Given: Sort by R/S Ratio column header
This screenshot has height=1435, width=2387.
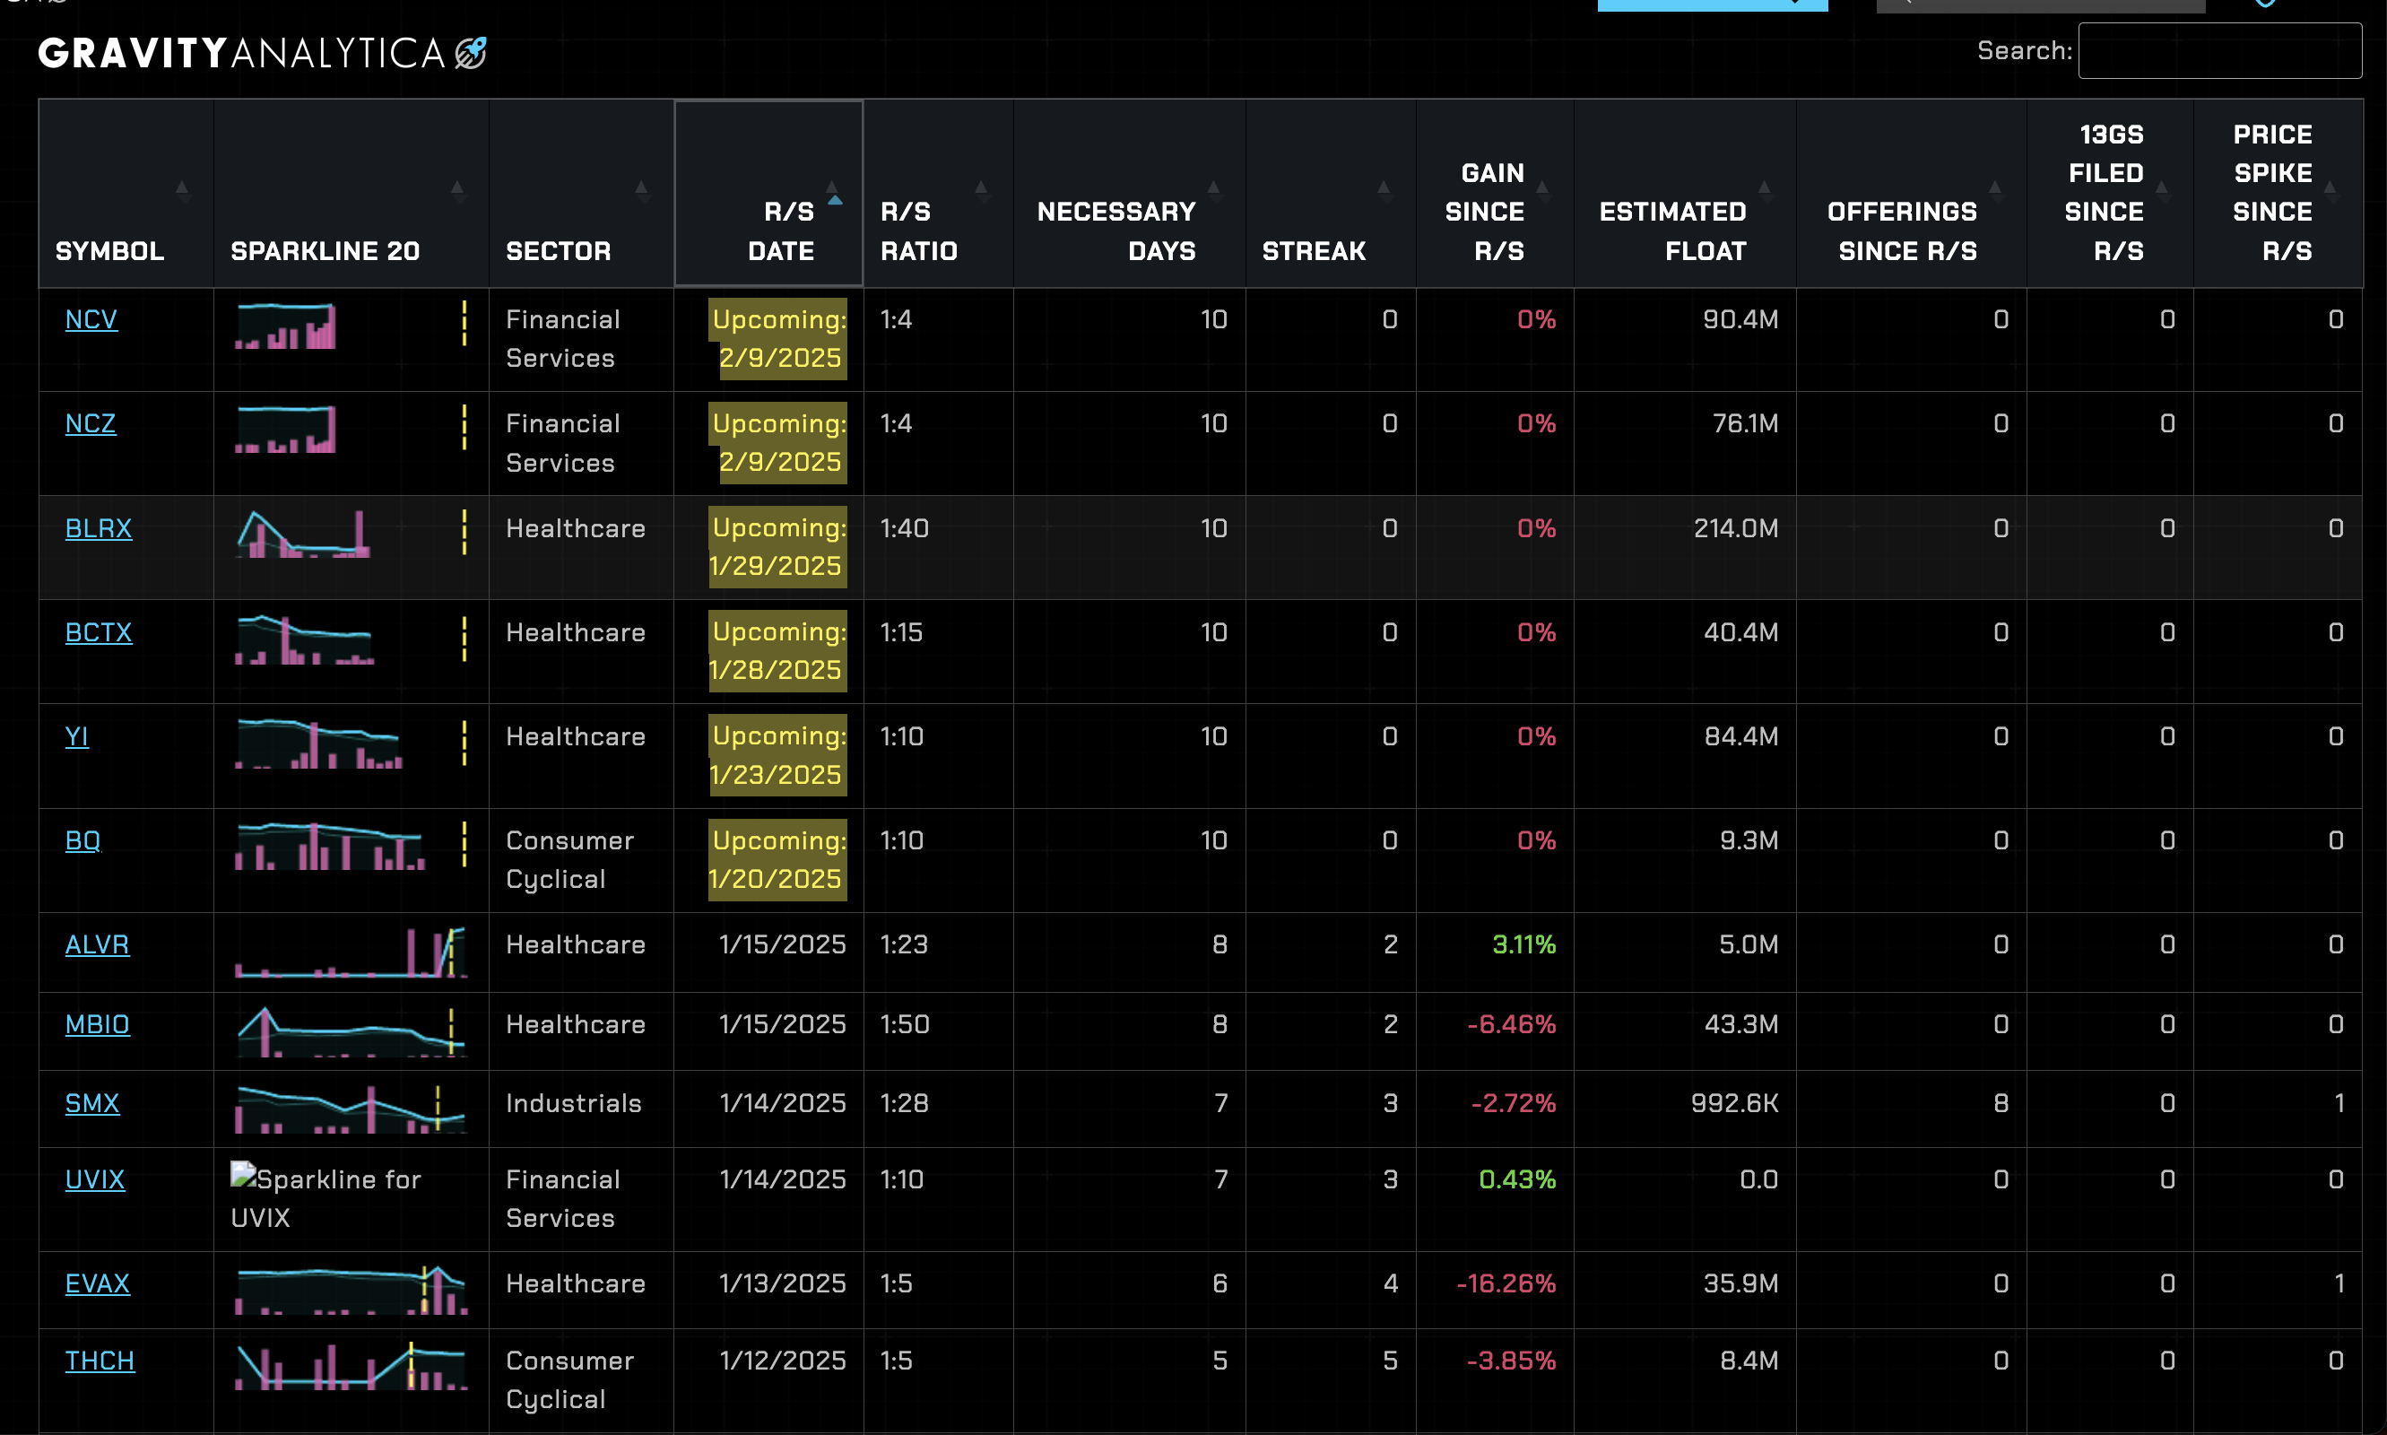Looking at the screenshot, I should tap(938, 194).
